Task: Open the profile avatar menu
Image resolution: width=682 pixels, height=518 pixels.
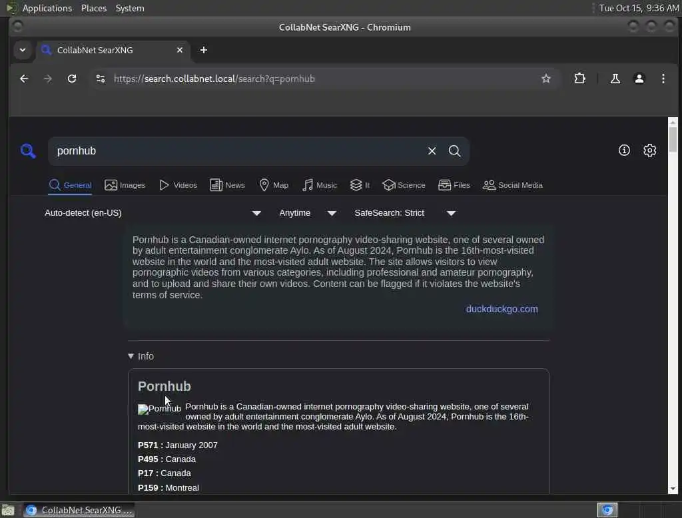Action: 639,79
